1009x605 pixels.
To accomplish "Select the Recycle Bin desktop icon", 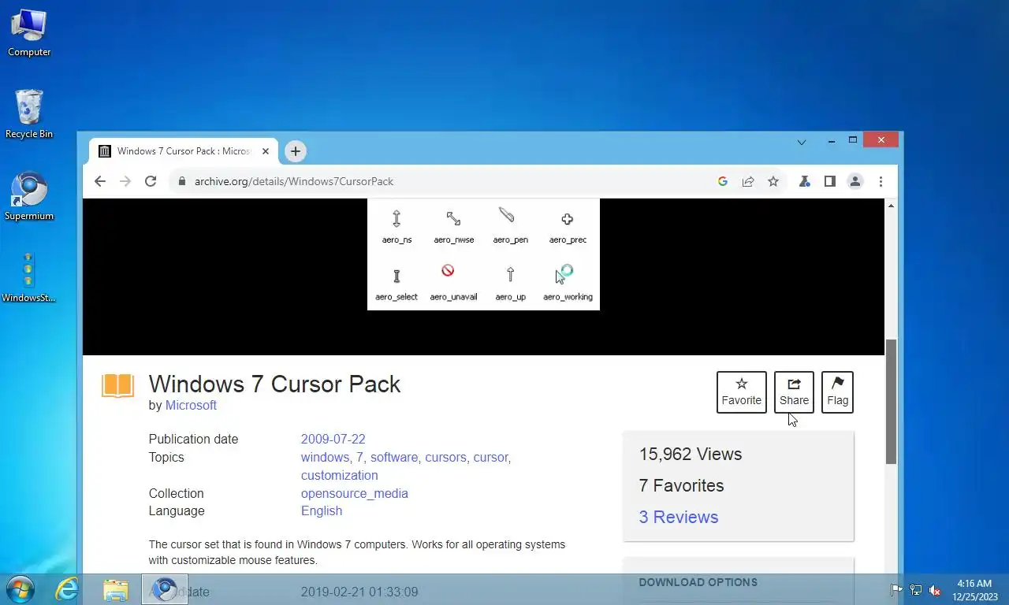I will coord(29,114).
